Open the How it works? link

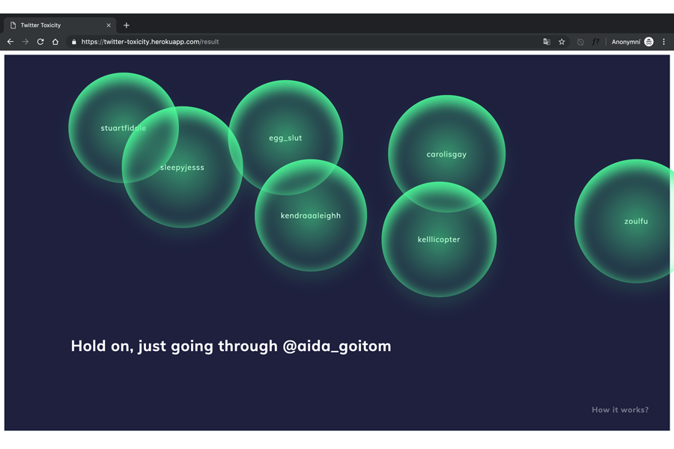(x=619, y=410)
